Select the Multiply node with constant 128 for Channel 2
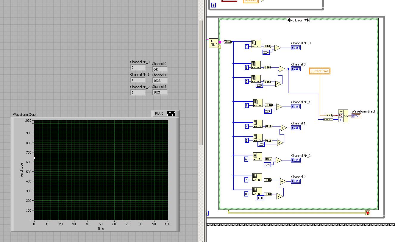Screen dimensions: 395x242 (x=279, y=196)
